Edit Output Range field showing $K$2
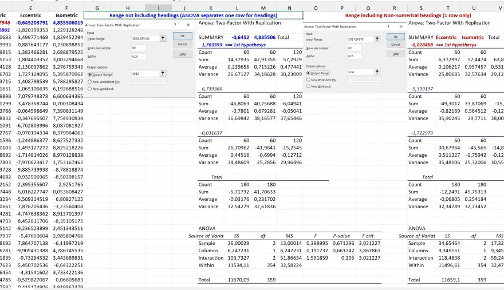Image resolution: width=504 pixels, height=290 pixels. tap(145, 74)
